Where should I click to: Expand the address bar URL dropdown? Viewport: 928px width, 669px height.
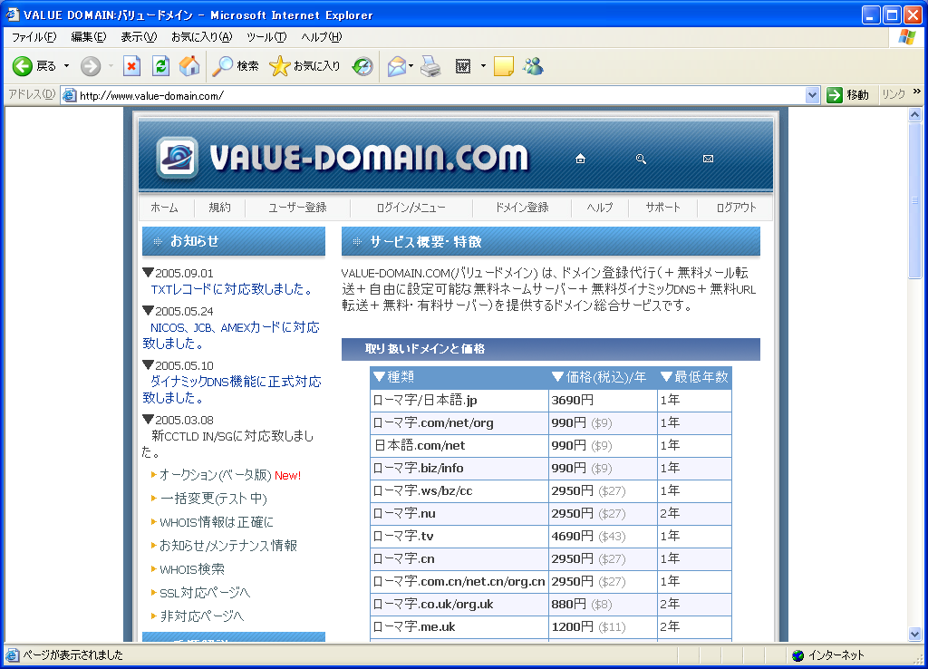point(812,94)
